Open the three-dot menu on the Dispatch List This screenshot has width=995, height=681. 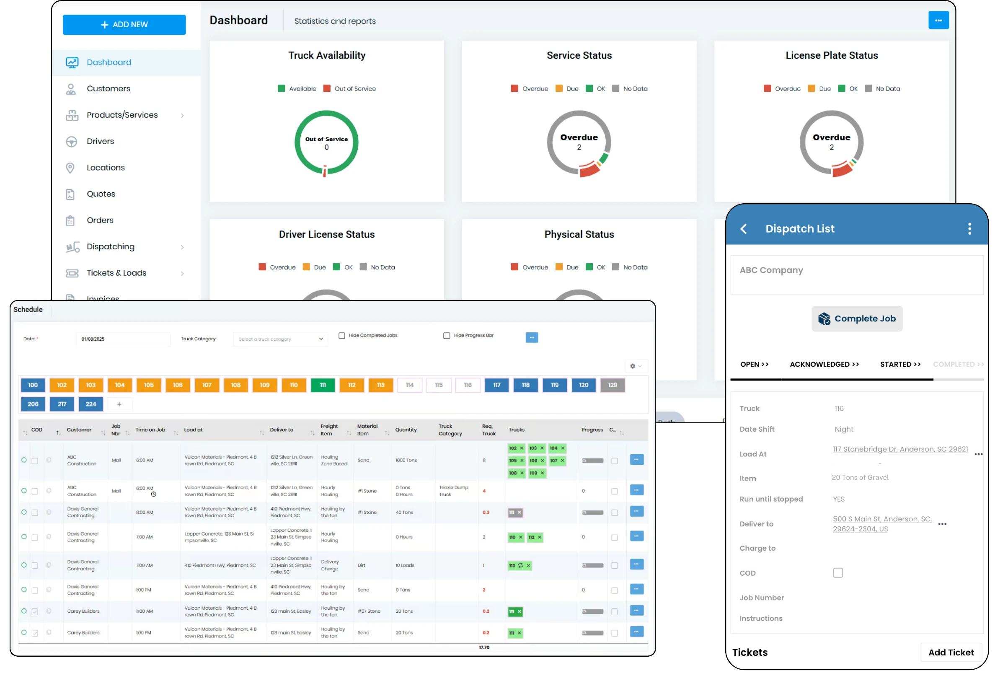click(969, 229)
